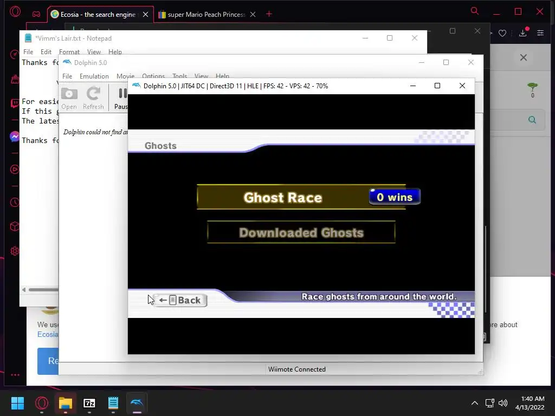This screenshot has width=555, height=416.
Task: Open Opera downloads icon with red dot
Action: click(523, 32)
